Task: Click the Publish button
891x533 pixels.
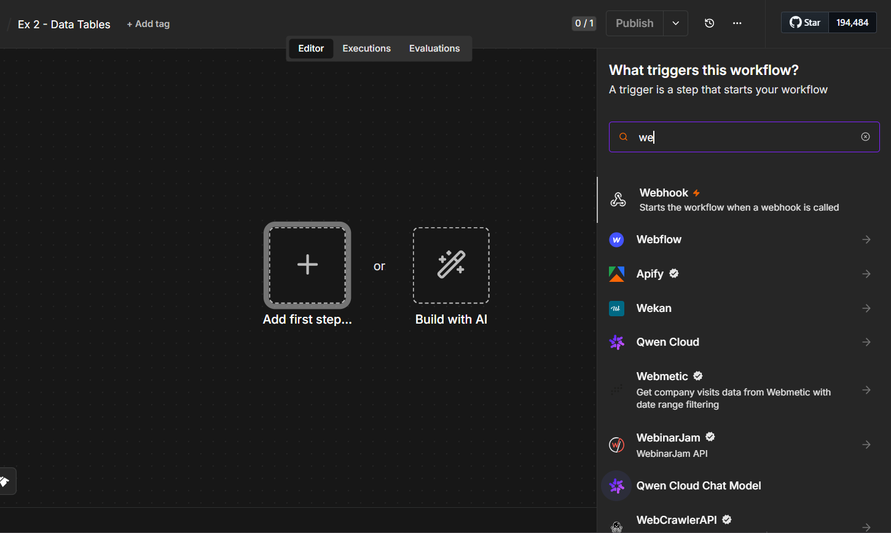Action: pyautogui.click(x=635, y=23)
